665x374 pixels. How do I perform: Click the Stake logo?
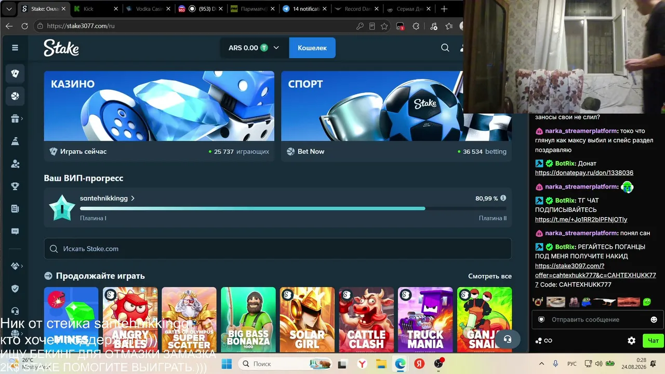(x=61, y=48)
